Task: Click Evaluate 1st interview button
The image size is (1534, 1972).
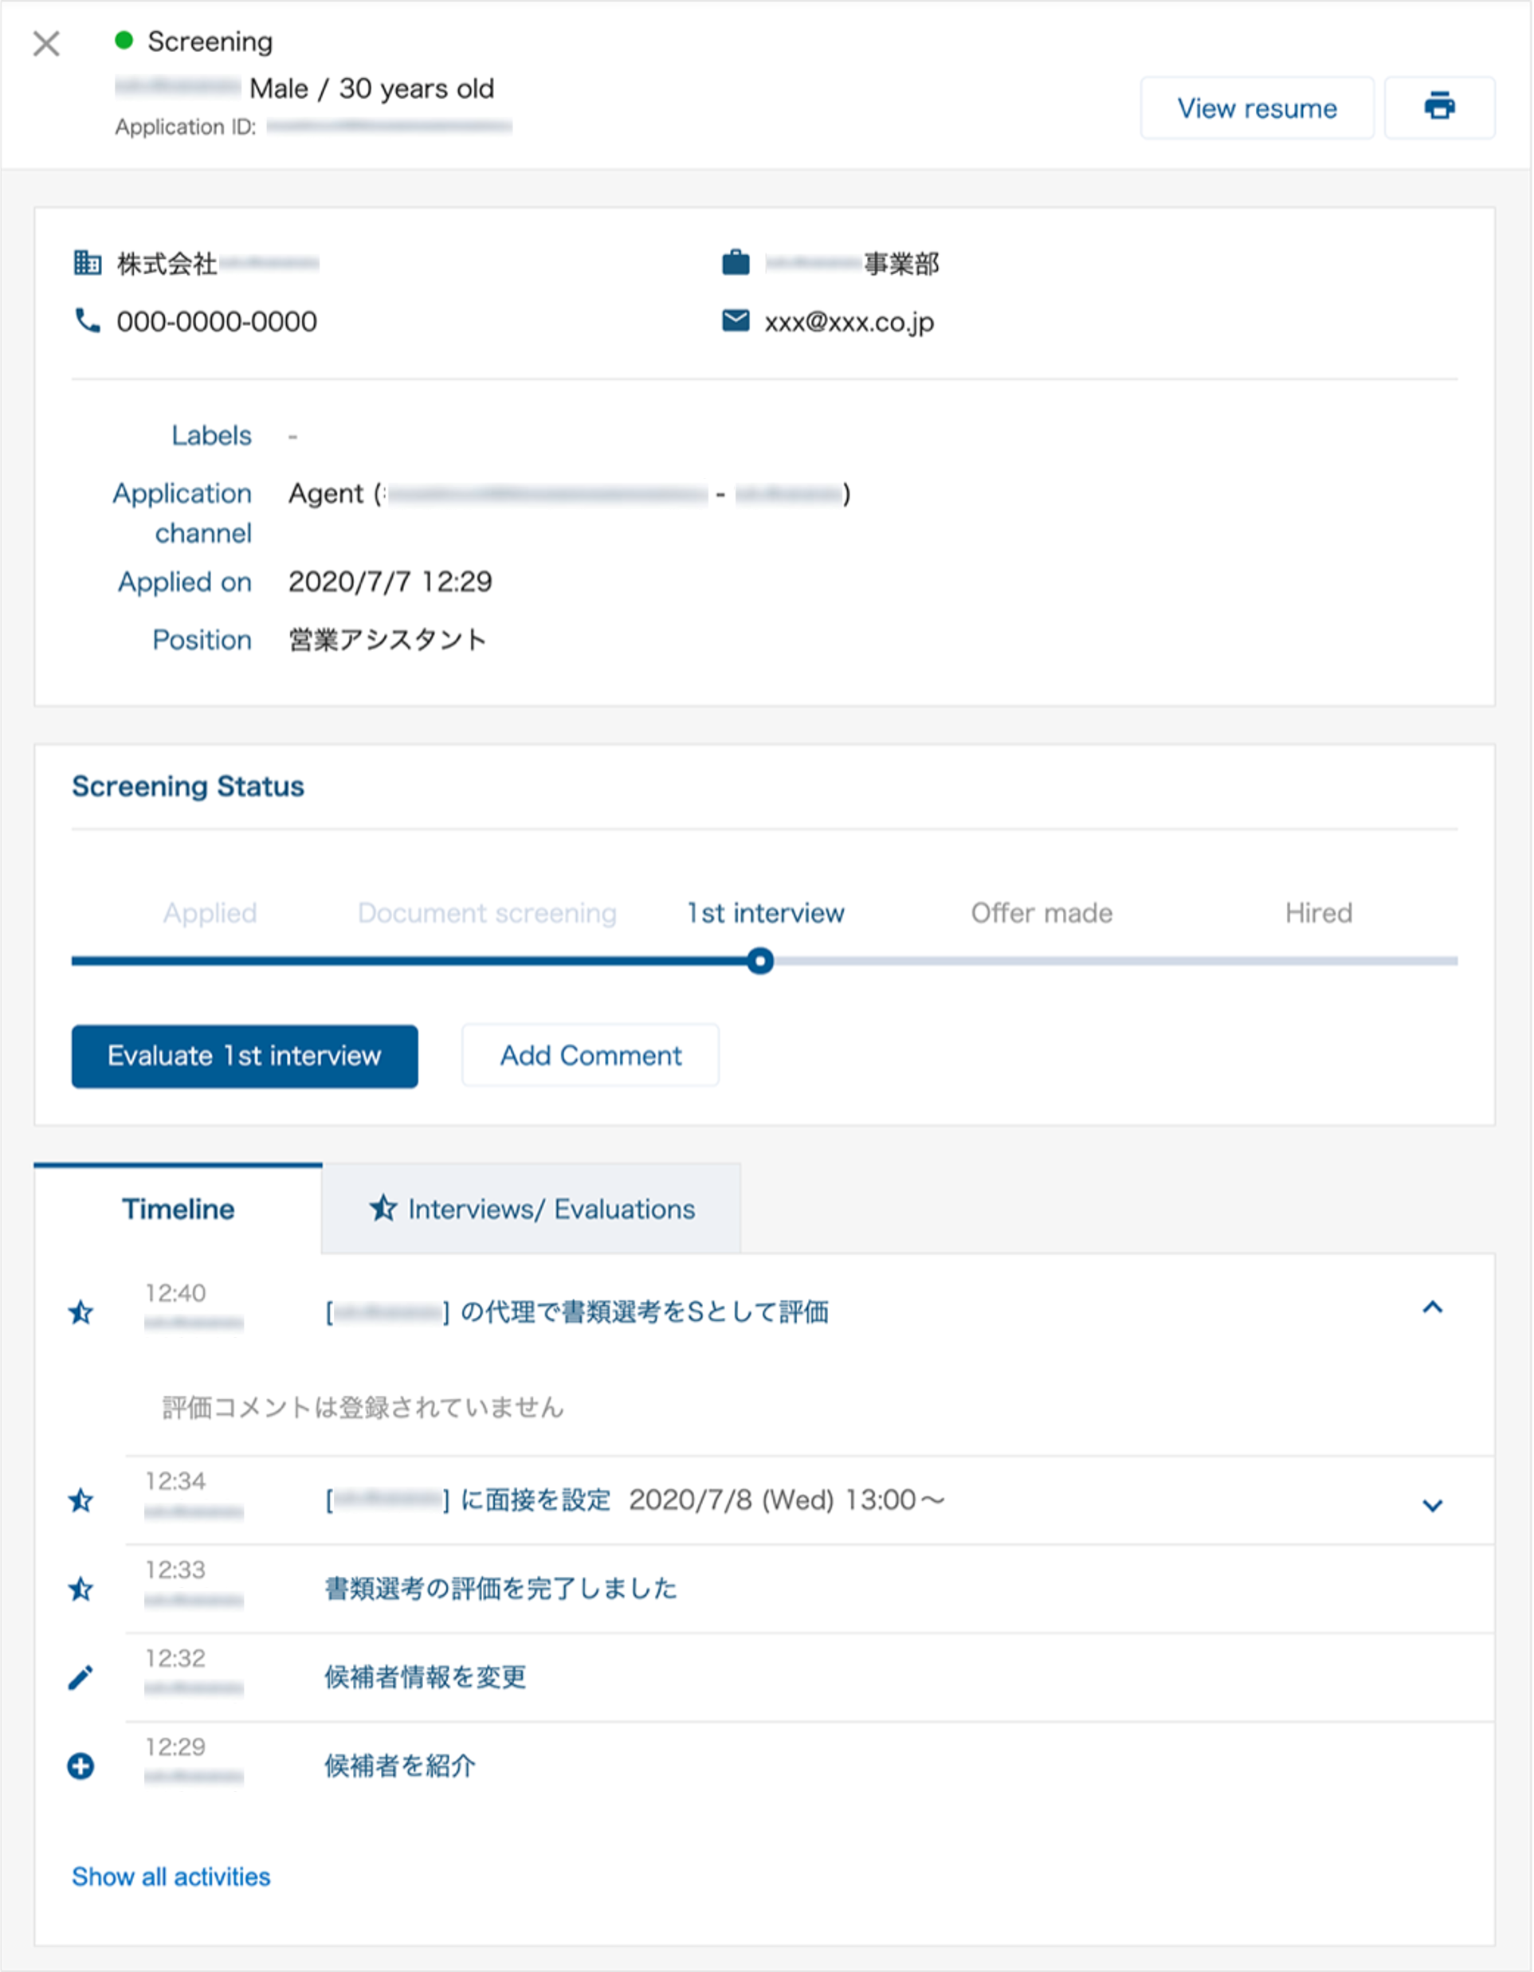Action: [x=245, y=1056]
